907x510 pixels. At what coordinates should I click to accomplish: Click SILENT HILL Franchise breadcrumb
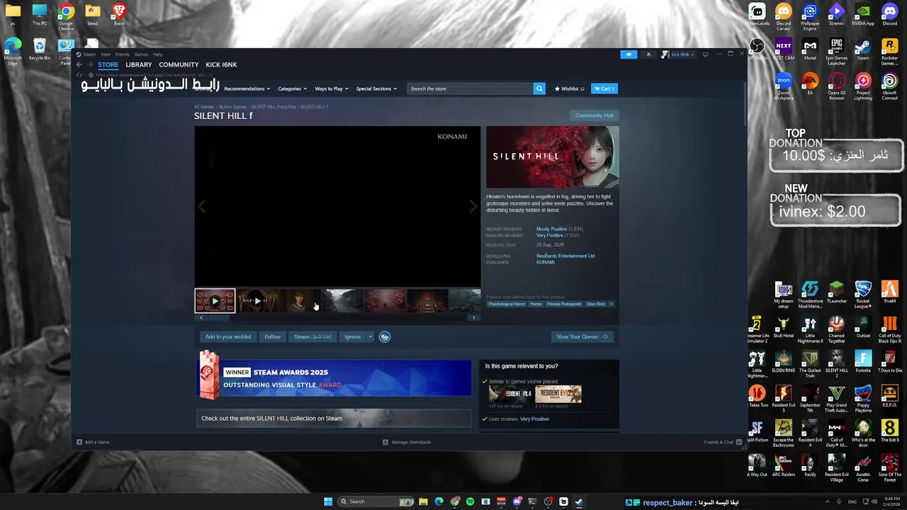[x=274, y=106]
